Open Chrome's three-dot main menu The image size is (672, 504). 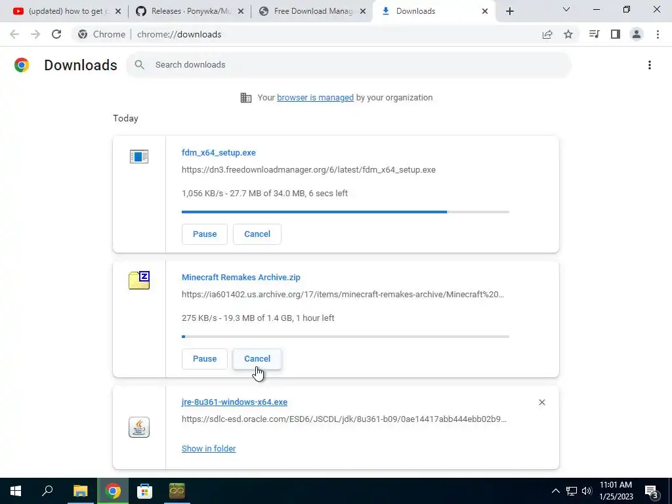coord(658,34)
